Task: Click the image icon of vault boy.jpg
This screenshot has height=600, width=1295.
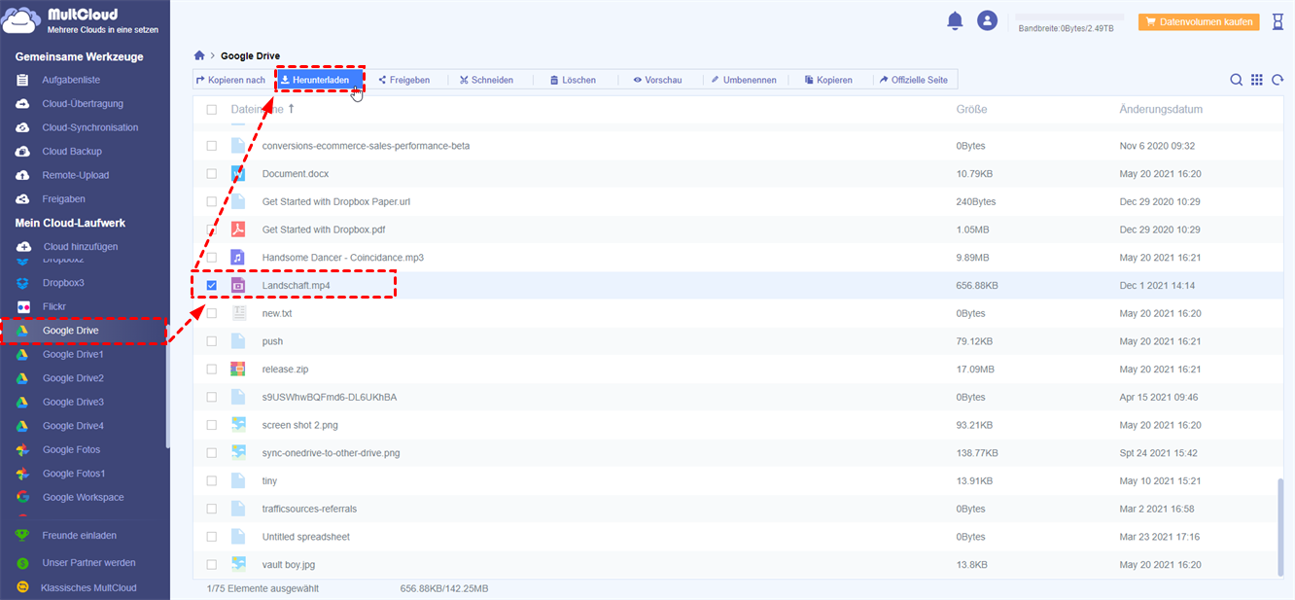Action: pos(238,565)
